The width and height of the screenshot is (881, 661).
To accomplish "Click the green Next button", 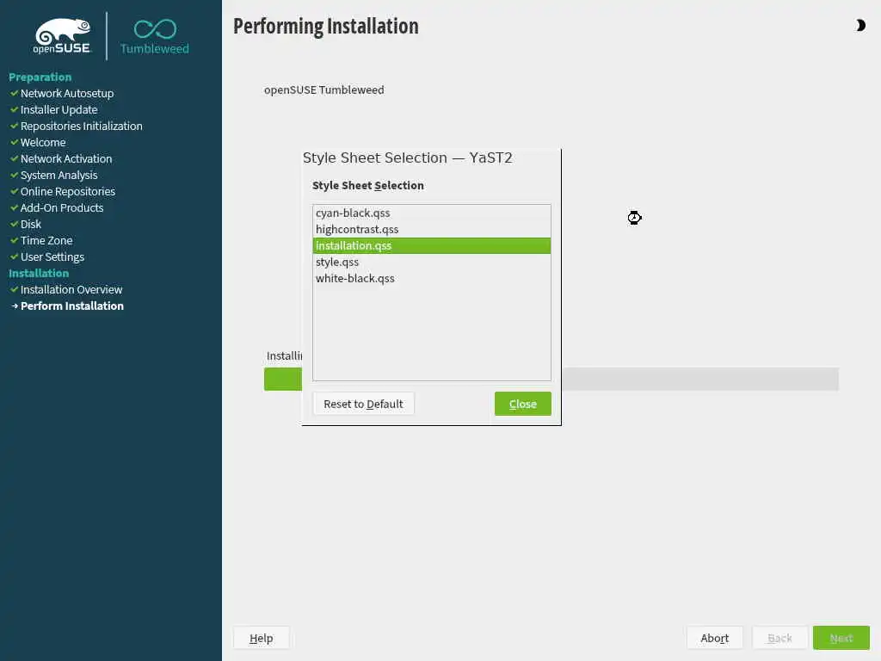I will click(841, 638).
